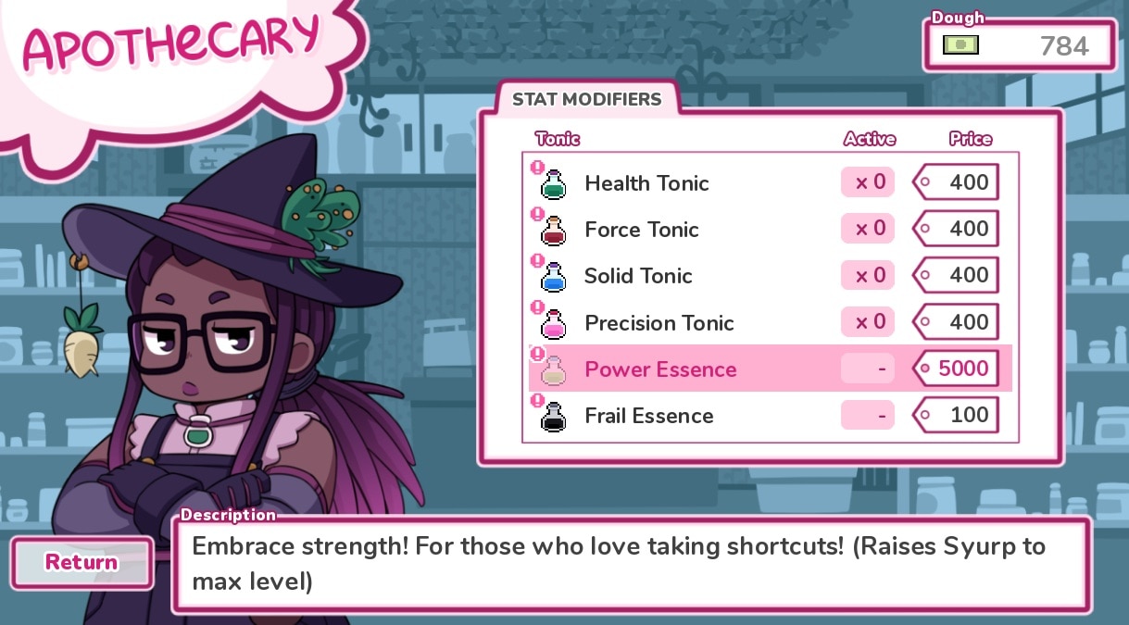Select the pale Power Essence bottle icon

(x=553, y=369)
